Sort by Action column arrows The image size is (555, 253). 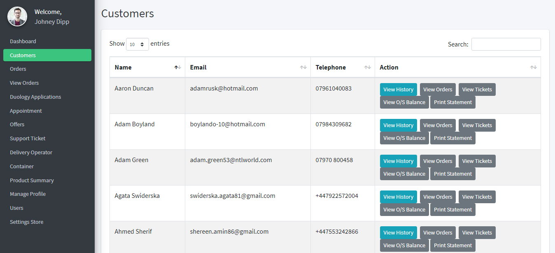tap(534, 67)
